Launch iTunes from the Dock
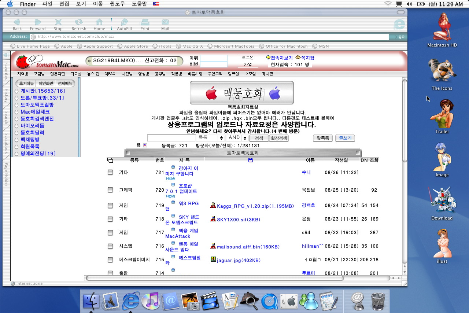469x313 pixels. pos(149,301)
